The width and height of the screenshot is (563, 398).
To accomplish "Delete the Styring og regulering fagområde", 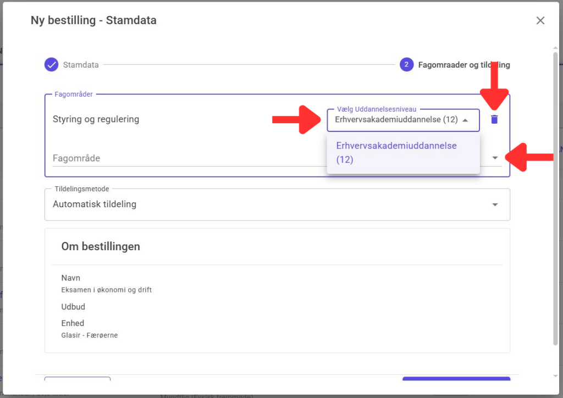I will point(494,119).
